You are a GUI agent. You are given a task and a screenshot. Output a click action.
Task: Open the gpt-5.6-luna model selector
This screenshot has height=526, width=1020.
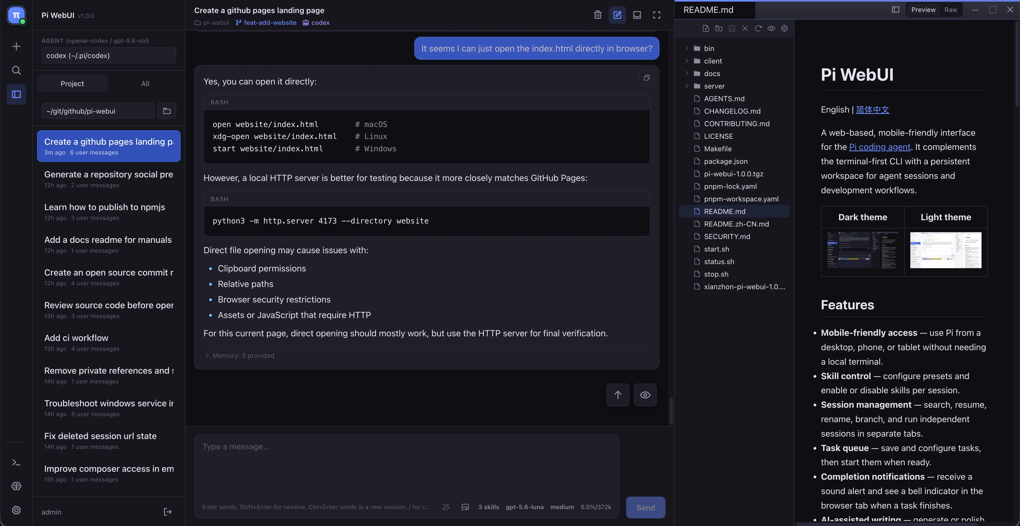pos(524,507)
